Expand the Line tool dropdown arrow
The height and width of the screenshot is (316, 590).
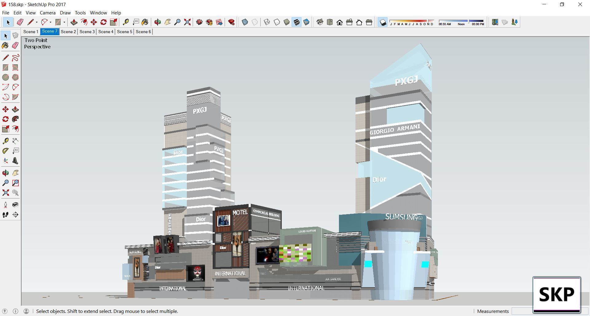coord(37,22)
